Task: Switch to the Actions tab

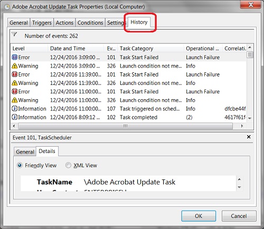Action: [x=64, y=23]
